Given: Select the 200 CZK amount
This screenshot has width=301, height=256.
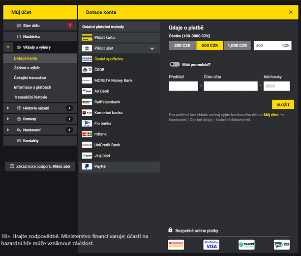Looking at the screenshot, I should click(182, 46).
